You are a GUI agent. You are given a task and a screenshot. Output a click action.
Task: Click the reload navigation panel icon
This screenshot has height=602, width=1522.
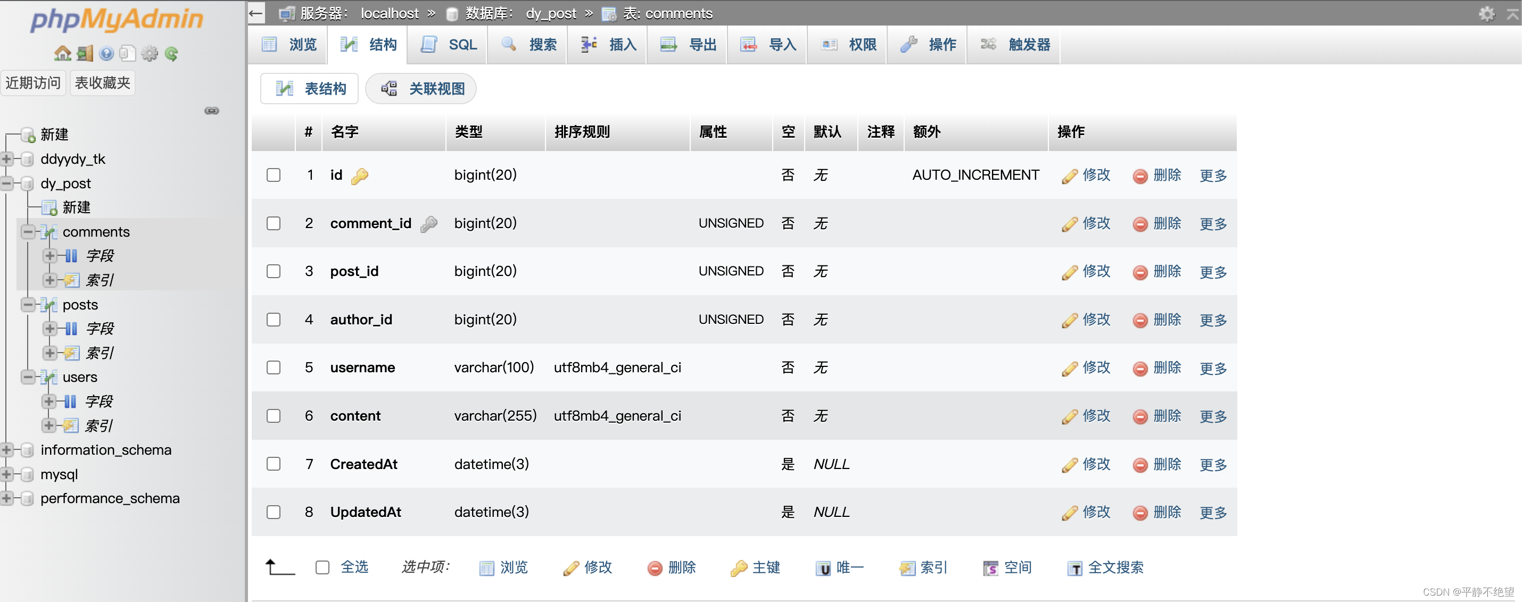tap(171, 54)
